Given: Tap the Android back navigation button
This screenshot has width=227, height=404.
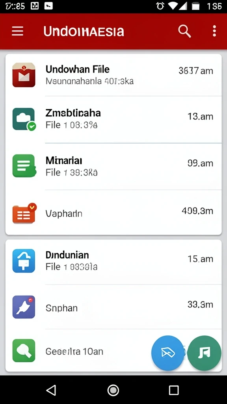Looking at the screenshot, I should point(51,390).
